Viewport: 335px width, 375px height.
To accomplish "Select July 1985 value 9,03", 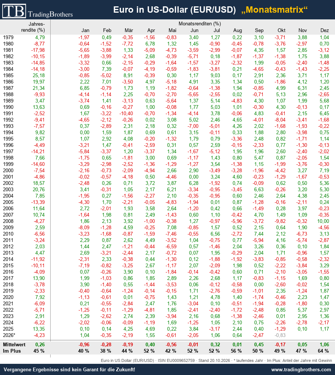I will pyautogui.click(x=215, y=75).
